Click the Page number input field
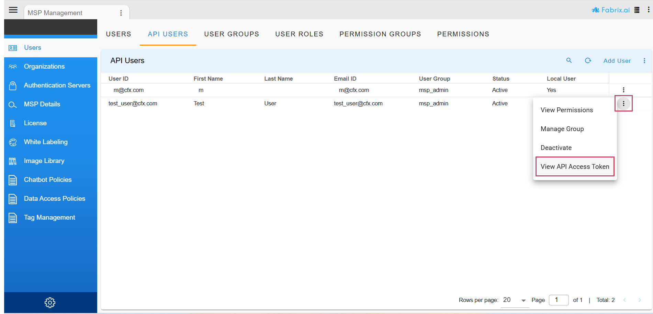This screenshot has width=653, height=314. [559, 300]
